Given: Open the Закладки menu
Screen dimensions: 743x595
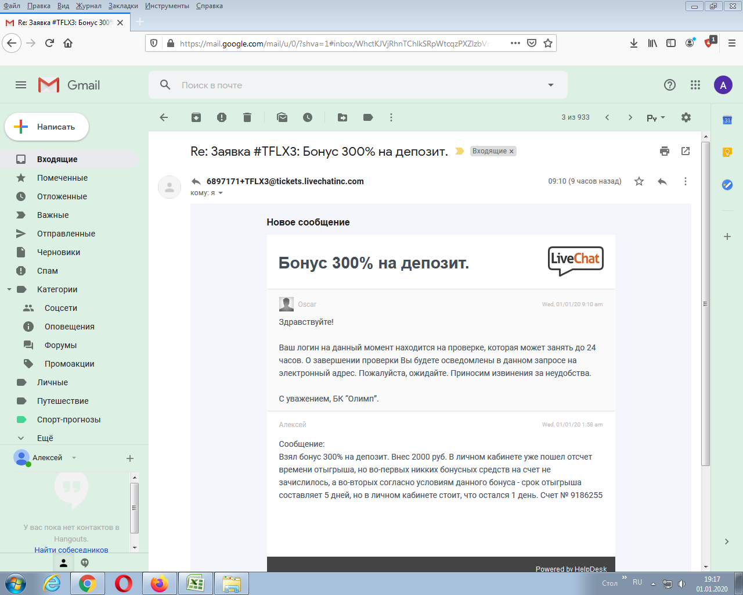Looking at the screenshot, I should (x=123, y=6).
